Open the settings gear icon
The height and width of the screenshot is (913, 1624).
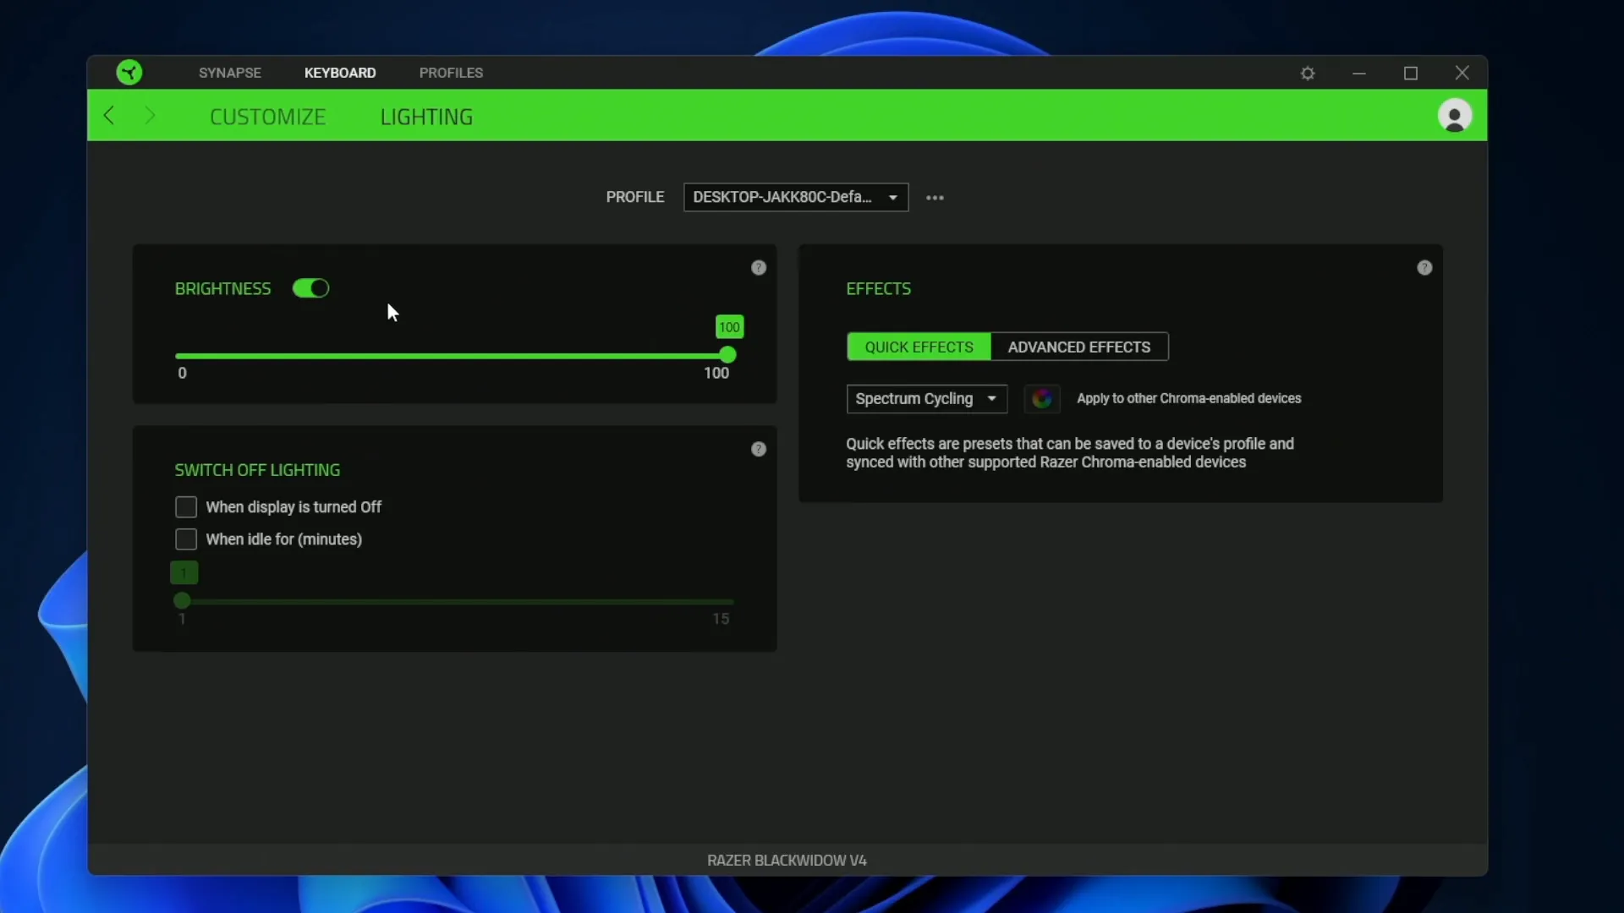(x=1308, y=74)
